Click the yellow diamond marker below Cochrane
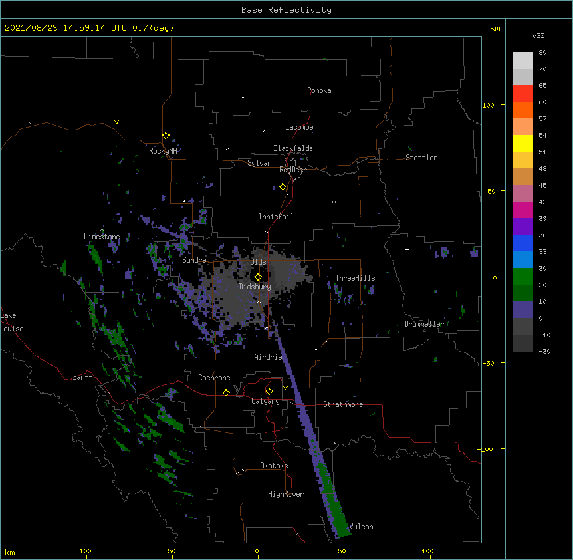The width and height of the screenshot is (573, 560). (x=226, y=392)
